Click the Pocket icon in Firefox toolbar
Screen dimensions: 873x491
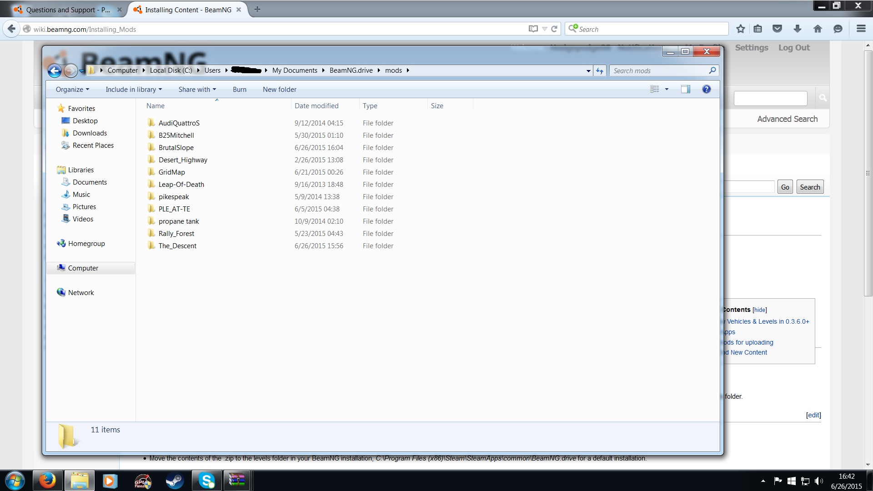coord(778,29)
